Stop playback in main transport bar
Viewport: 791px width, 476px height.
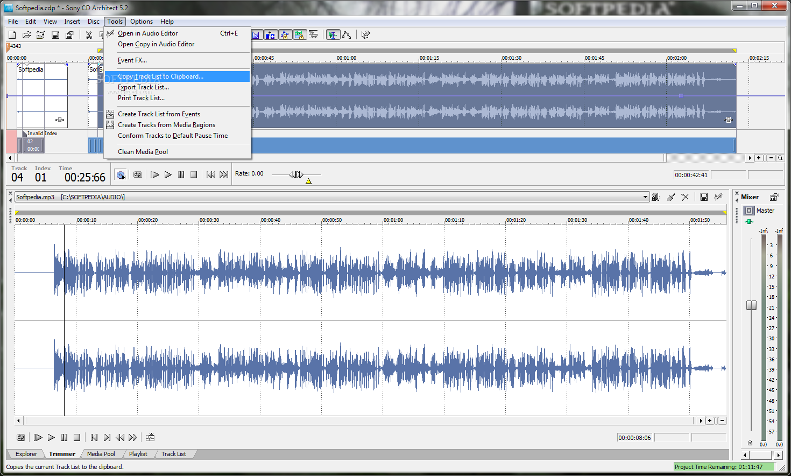[x=194, y=175]
